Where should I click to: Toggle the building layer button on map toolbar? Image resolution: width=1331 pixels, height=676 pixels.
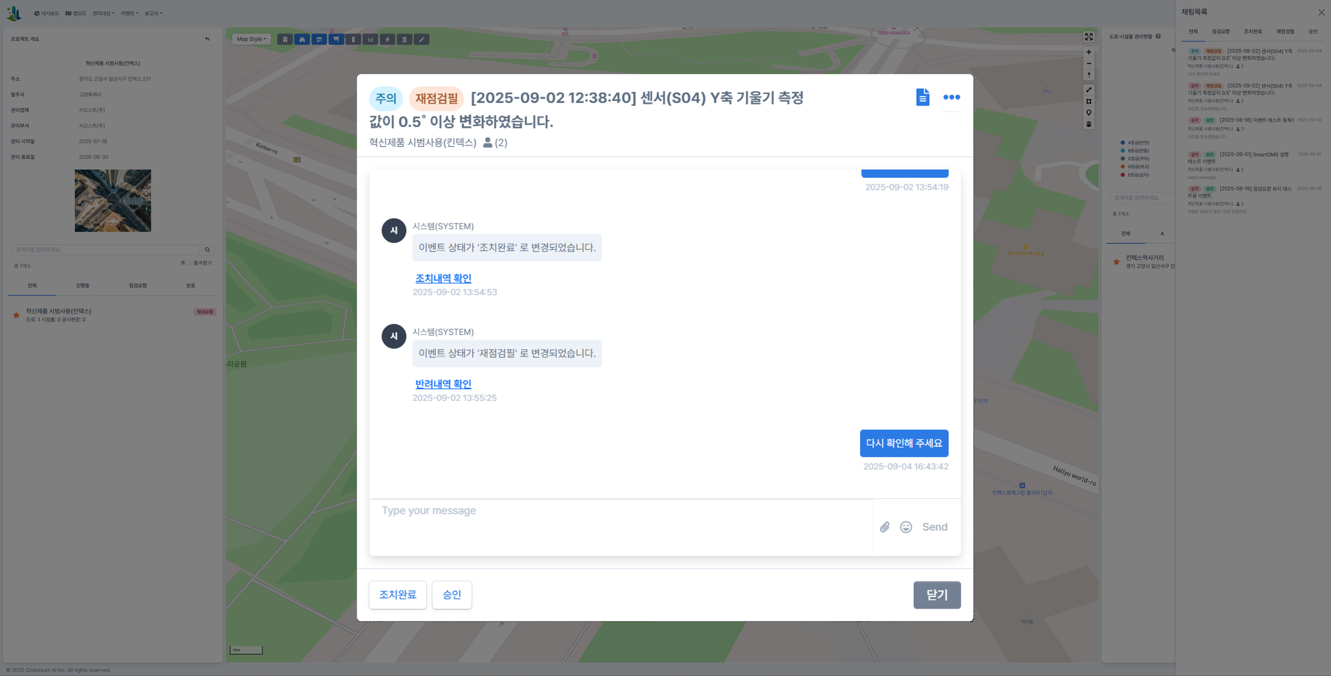point(285,39)
